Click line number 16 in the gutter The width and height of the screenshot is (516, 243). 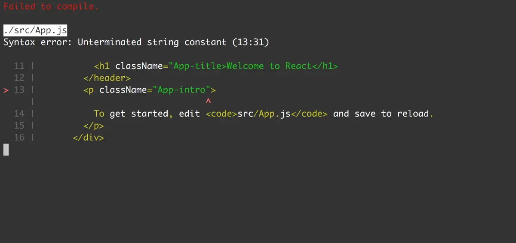(19, 138)
